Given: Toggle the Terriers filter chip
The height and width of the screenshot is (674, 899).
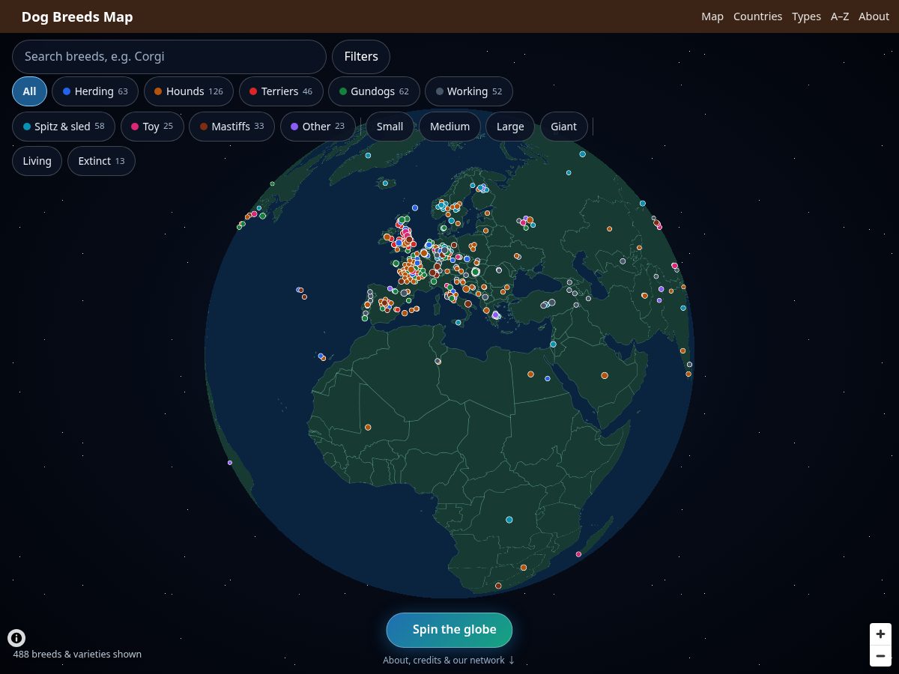Looking at the screenshot, I should pos(281,91).
